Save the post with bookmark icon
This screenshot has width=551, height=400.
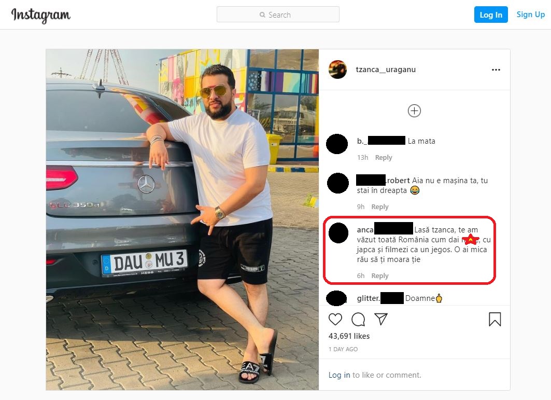coord(495,320)
